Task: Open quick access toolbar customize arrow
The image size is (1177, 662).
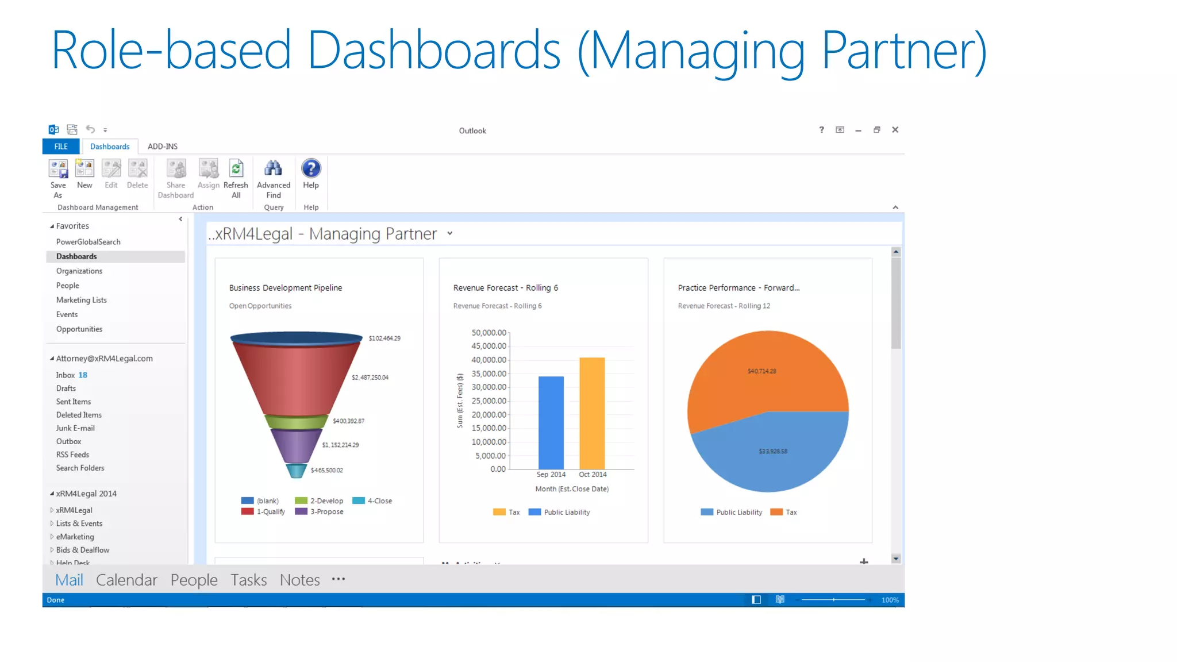Action: (105, 130)
